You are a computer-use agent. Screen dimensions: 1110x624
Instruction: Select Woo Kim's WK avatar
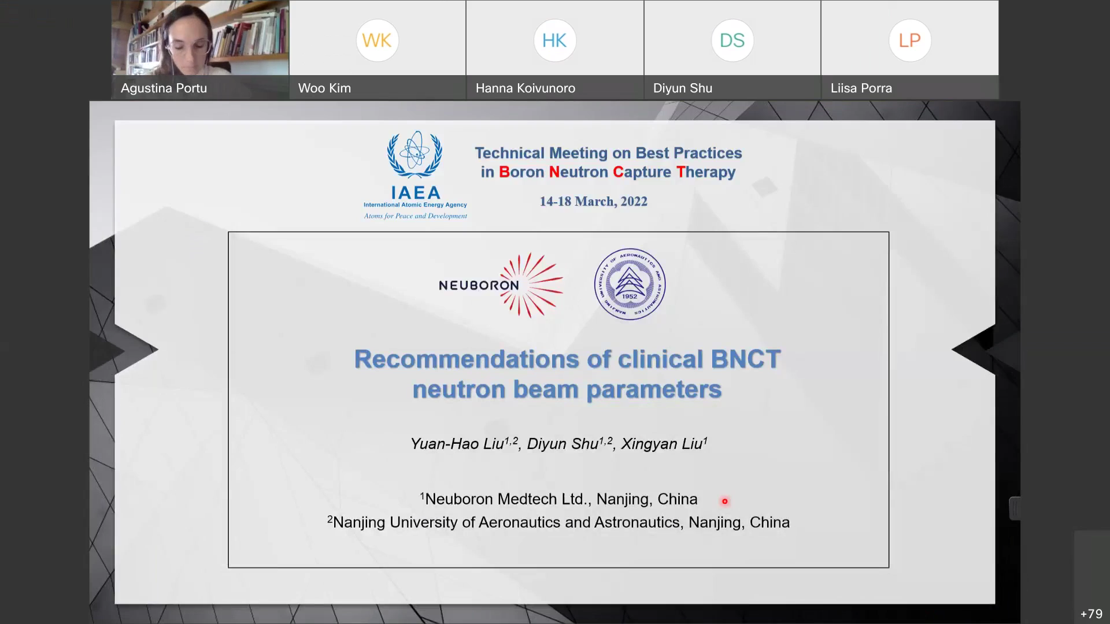pos(377,40)
